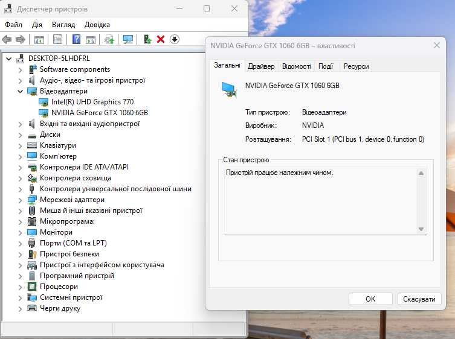Expand the Контролери сховища category
This screenshot has width=455, height=339.
click(20, 179)
